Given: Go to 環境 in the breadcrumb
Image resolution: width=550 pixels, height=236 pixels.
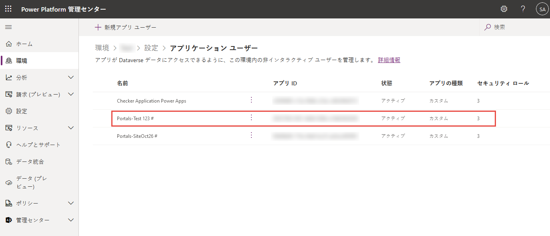Looking at the screenshot, I should click(x=102, y=48).
